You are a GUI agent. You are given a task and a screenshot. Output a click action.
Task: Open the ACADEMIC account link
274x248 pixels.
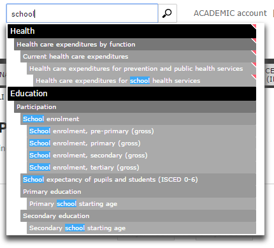point(230,13)
